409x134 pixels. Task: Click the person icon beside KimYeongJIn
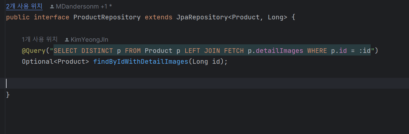coord(67,40)
